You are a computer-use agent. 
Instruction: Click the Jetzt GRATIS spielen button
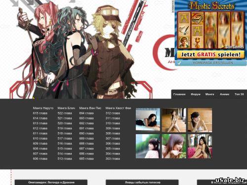[x=211, y=54]
